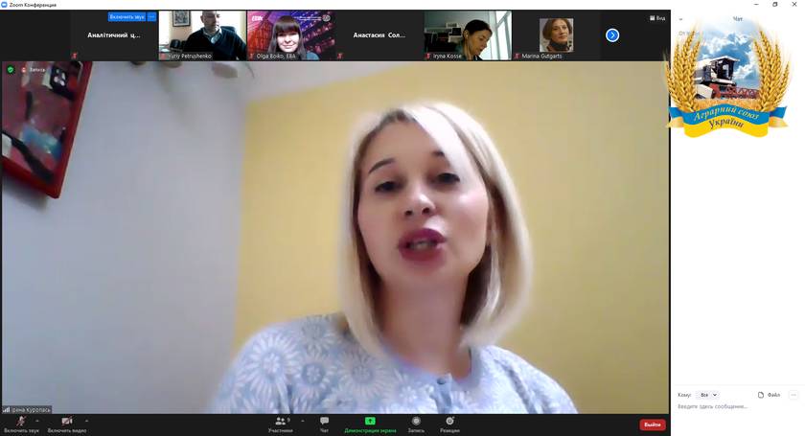The width and height of the screenshot is (805, 436).
Task: Open more options dots on first participant tile
Action: (152, 17)
